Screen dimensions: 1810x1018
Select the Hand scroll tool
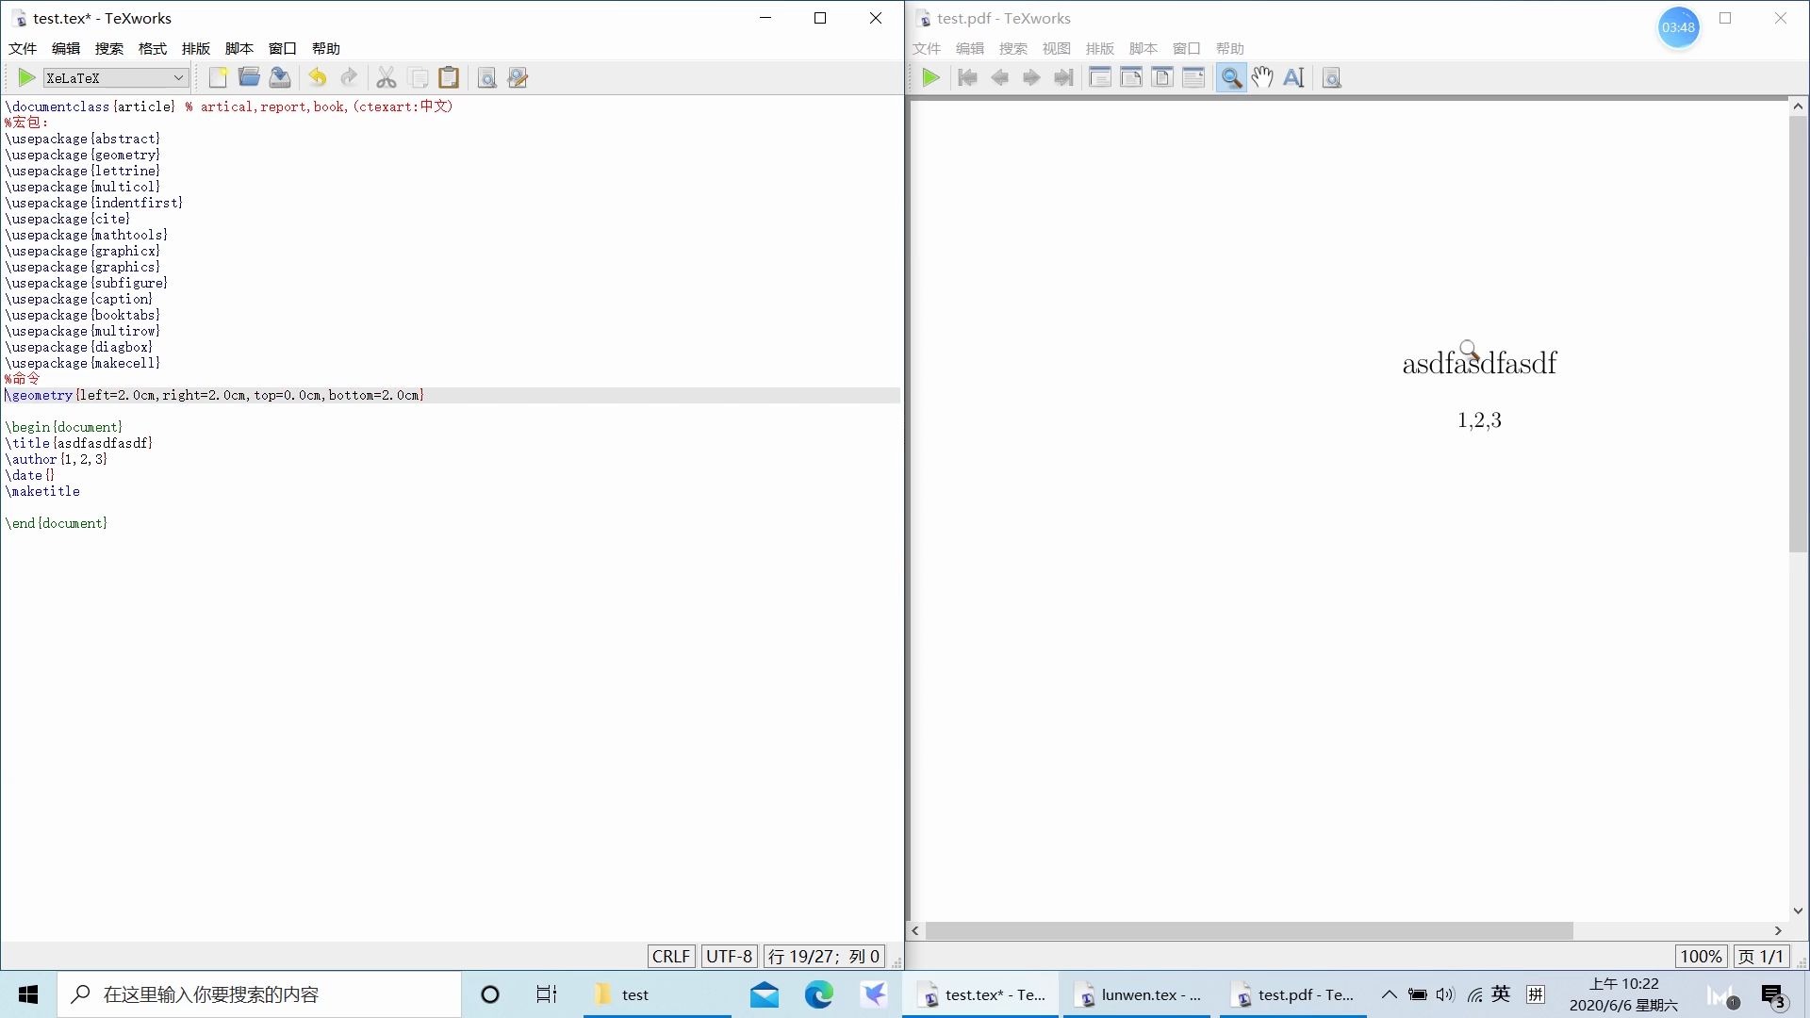(1262, 78)
